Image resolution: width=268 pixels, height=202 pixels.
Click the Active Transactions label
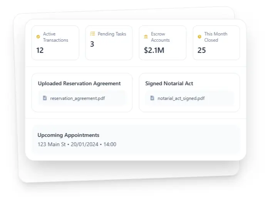tap(55, 37)
